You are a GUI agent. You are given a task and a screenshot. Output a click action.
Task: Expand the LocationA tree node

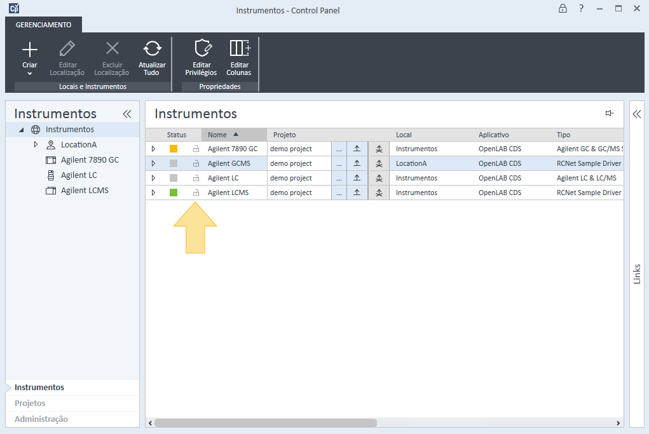click(36, 144)
